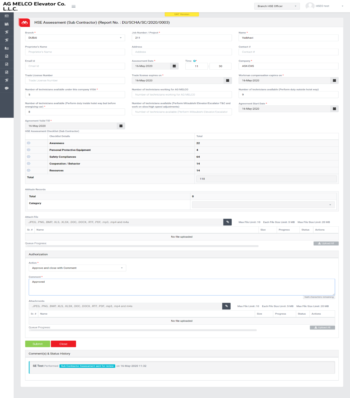This screenshot has width=350, height=398.
Task: Open the Branch dropdown showing DUBAI
Action: (x=75, y=38)
